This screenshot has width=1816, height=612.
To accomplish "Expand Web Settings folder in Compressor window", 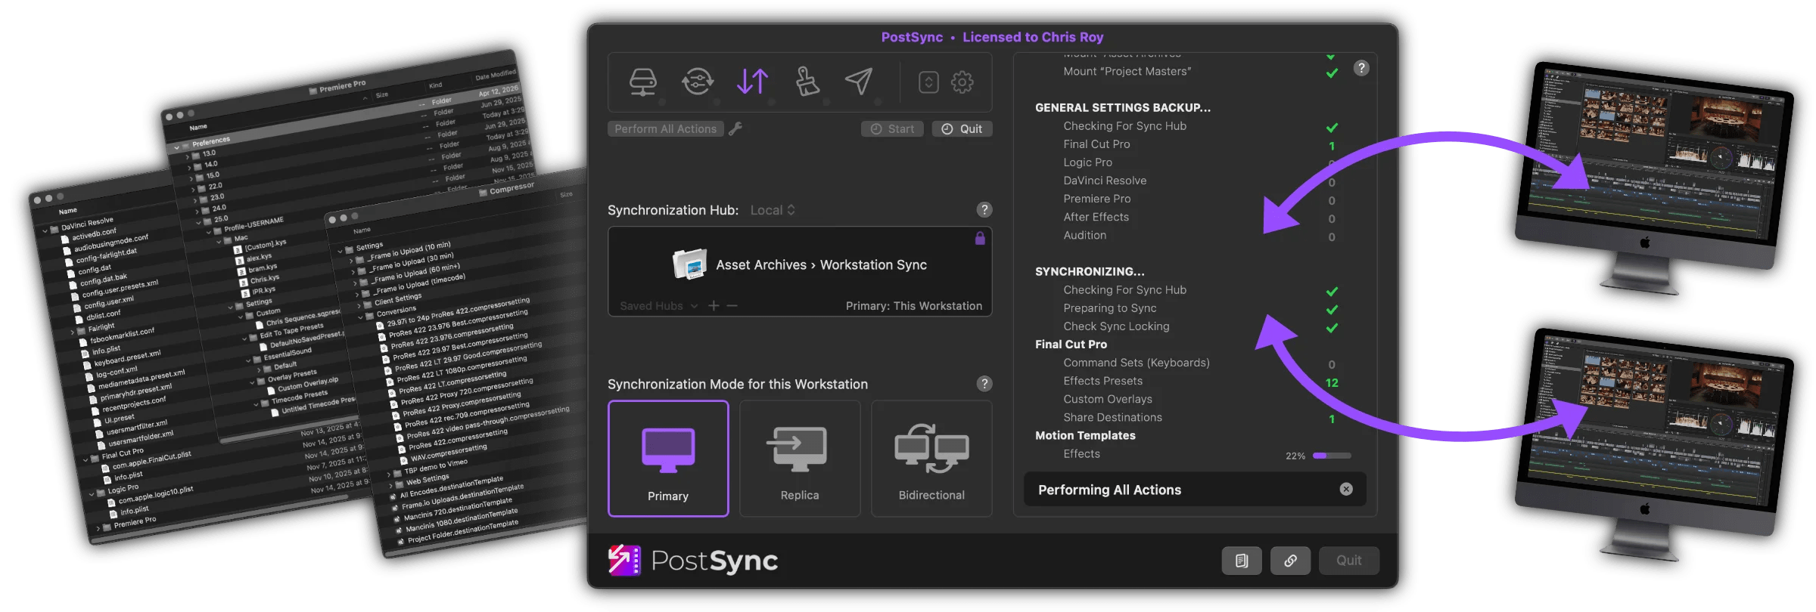I will [x=390, y=485].
